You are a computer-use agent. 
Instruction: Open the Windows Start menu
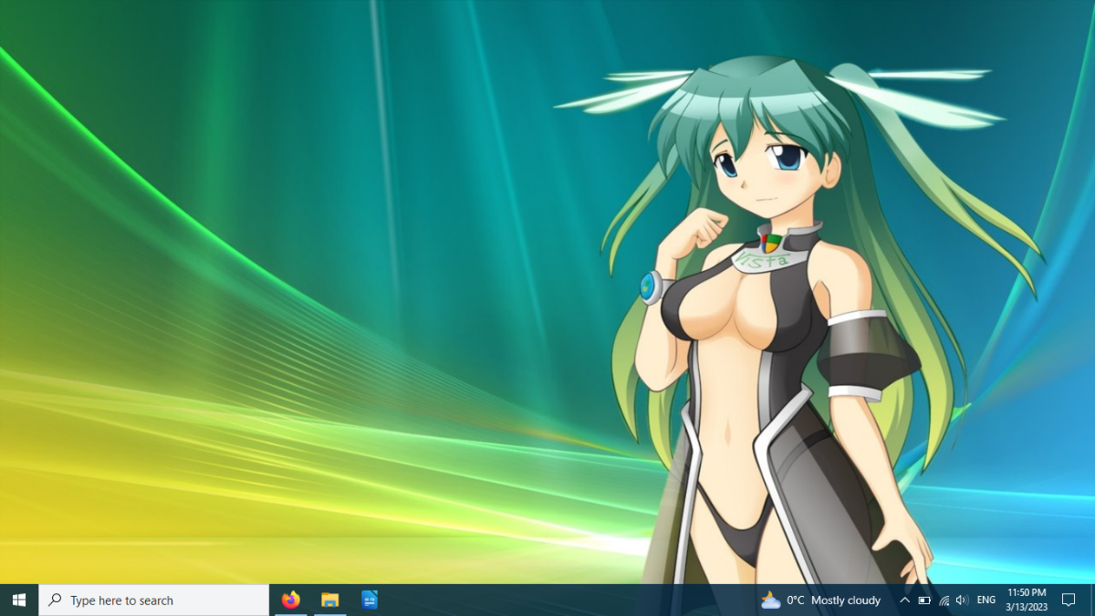point(19,600)
